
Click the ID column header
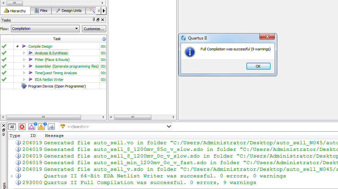click(x=33, y=136)
